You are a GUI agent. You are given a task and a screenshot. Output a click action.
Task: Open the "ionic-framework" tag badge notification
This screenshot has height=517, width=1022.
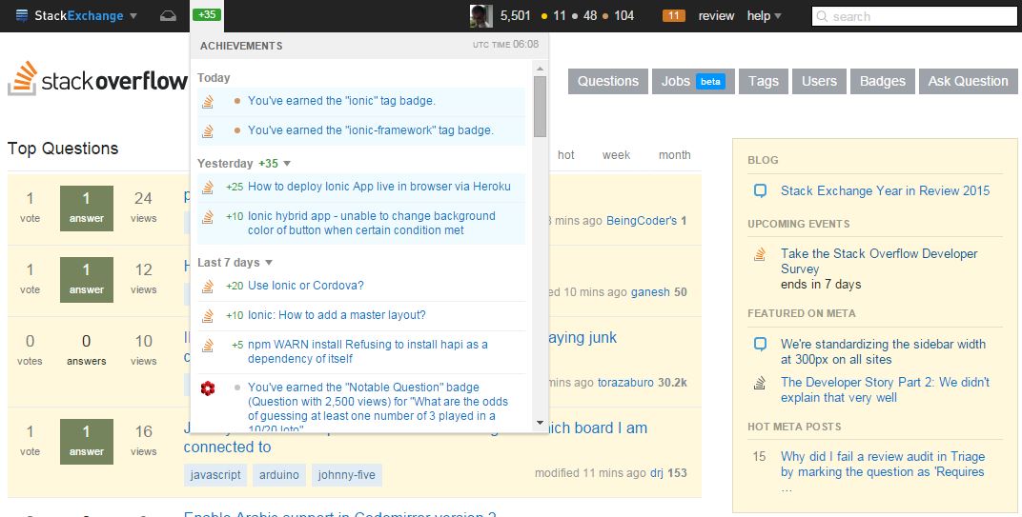click(x=371, y=130)
